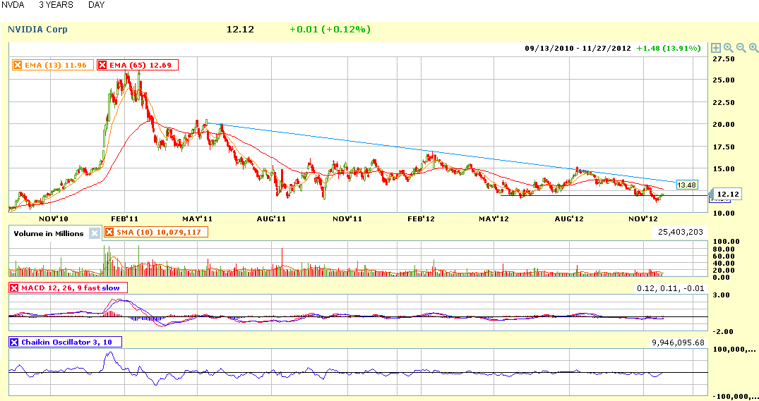Zoom out with the minus magnifier icon
759x401 pixels.
point(741,48)
